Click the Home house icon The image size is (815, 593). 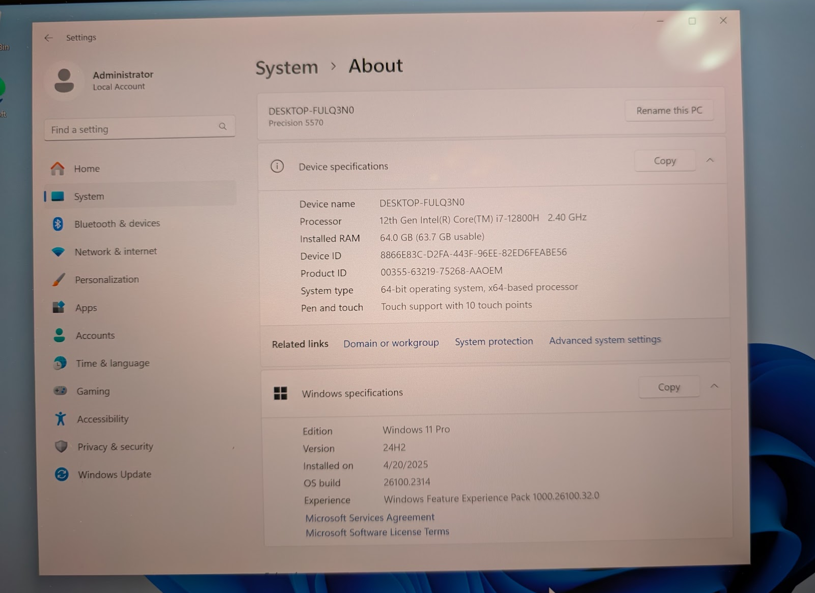[58, 168]
